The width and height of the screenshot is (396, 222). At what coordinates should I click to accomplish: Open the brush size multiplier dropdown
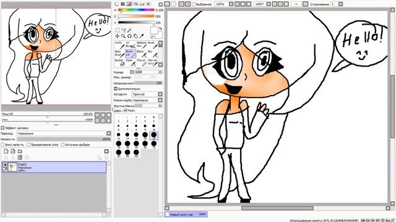click(132, 72)
